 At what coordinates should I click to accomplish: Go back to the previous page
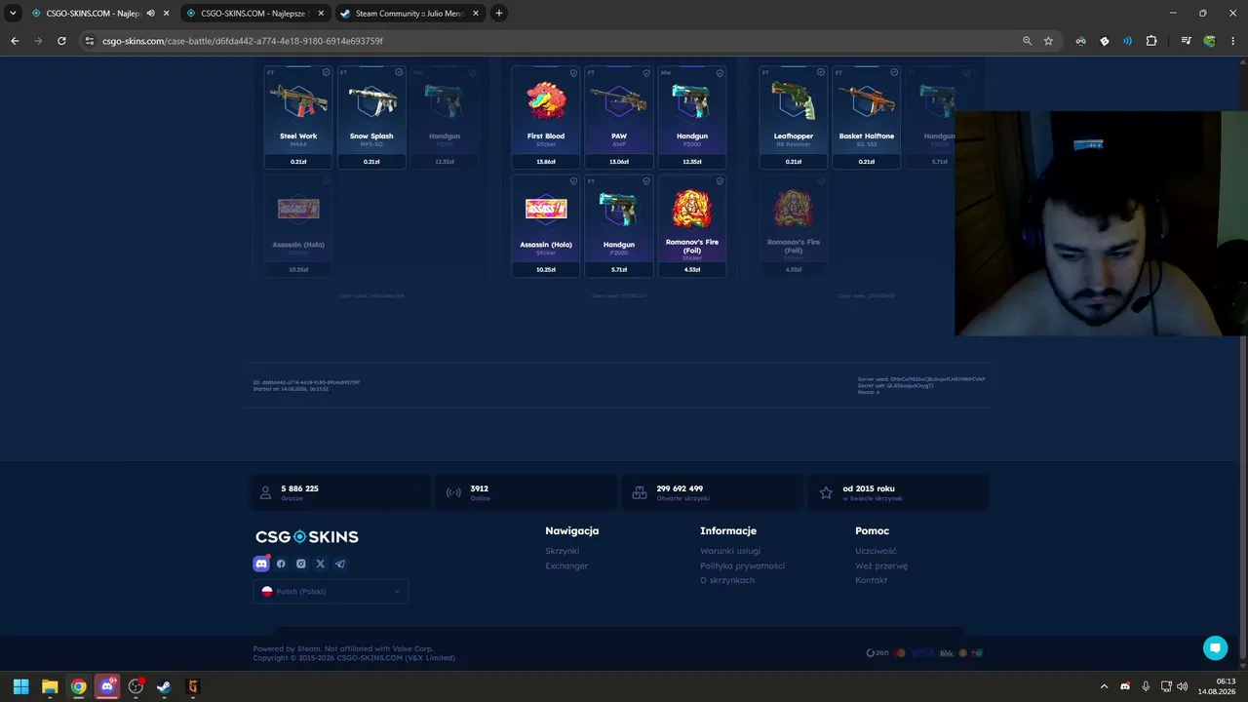pos(15,41)
